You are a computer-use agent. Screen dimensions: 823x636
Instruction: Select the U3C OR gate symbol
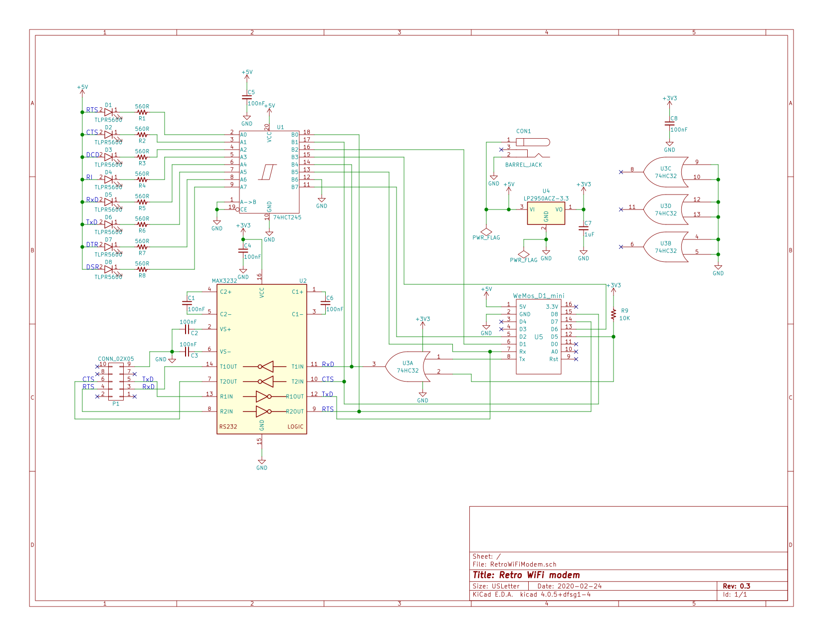point(666,172)
